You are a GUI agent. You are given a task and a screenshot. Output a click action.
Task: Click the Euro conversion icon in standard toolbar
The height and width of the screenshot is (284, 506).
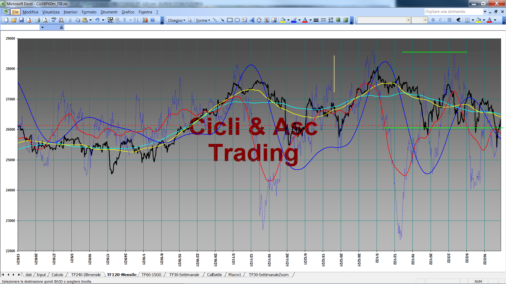click(x=110, y=20)
